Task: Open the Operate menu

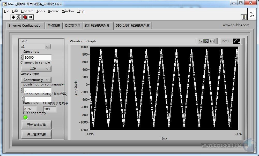Action: point(27,11)
